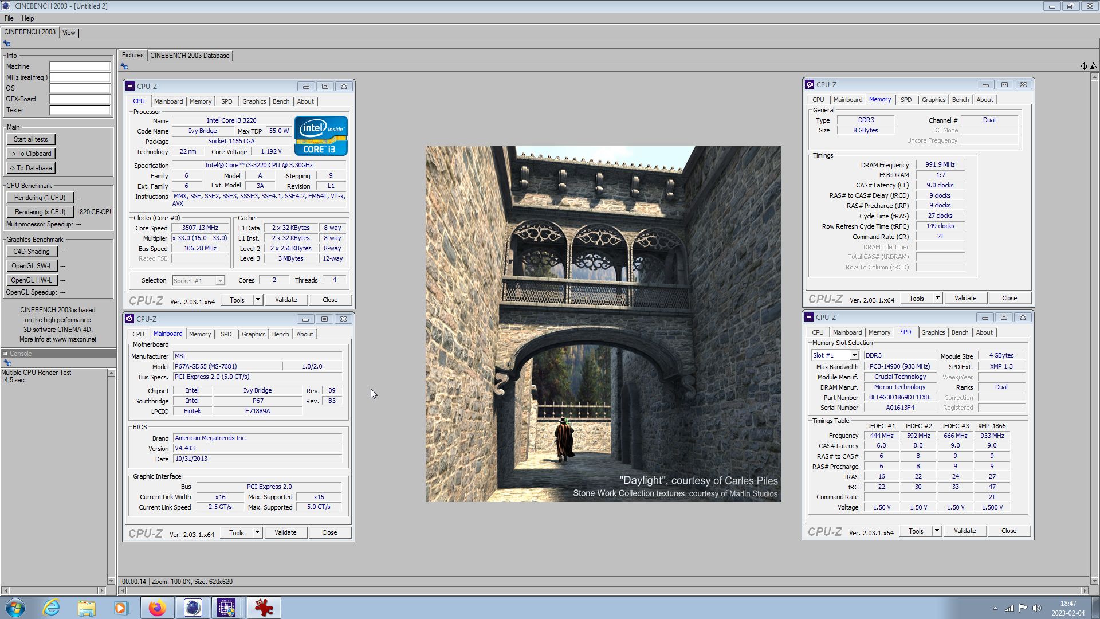This screenshot has width=1100, height=619.
Task: Click the 'Multiple CPU Render Test' console entry
Action: (x=36, y=373)
